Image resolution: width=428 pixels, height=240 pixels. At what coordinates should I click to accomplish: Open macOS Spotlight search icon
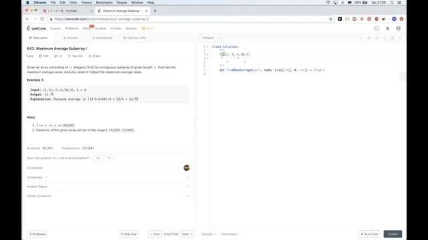(x=392, y=3)
